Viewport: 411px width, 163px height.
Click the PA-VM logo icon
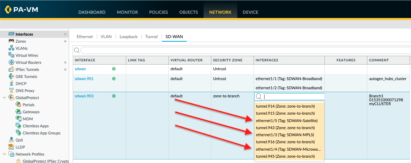point(8,10)
